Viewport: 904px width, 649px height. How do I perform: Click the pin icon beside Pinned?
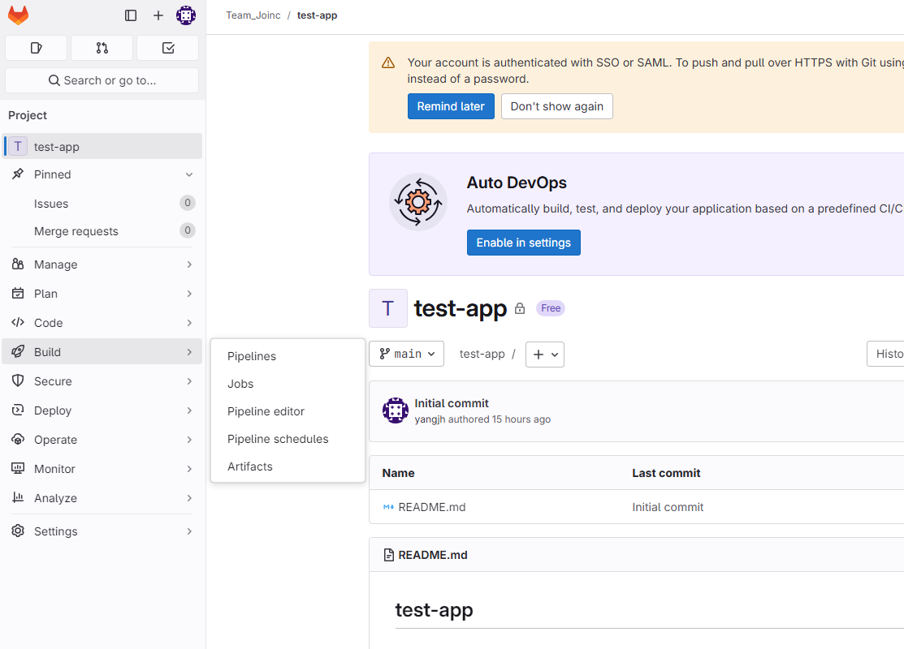18,174
